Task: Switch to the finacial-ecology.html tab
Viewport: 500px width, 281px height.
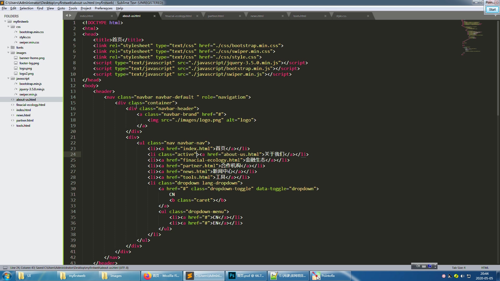Action: tap(178, 16)
